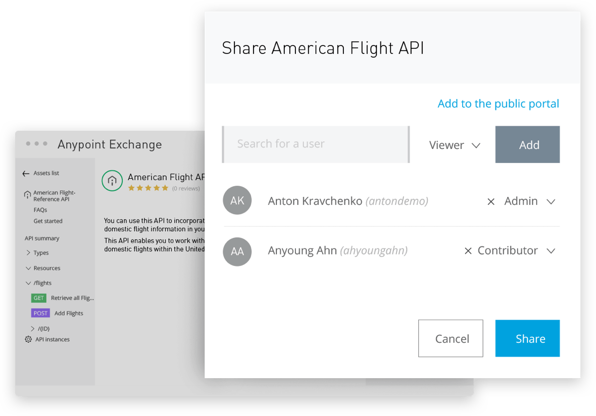Select the POST badge for Add Flights
The width and height of the screenshot is (596, 416).
click(40, 313)
